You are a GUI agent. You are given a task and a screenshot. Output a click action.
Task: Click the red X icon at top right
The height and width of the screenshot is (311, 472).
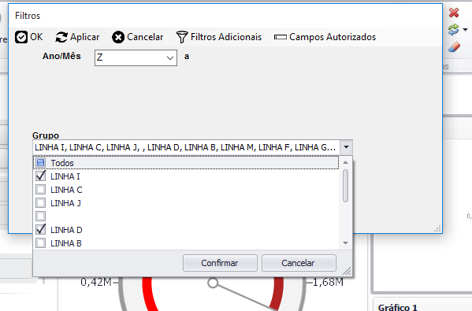[x=454, y=13]
